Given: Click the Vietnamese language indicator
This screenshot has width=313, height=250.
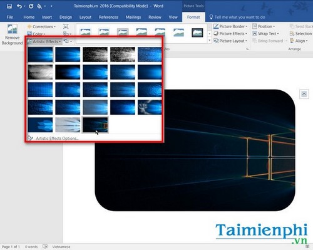Looking at the screenshot, I should click(x=61, y=247).
